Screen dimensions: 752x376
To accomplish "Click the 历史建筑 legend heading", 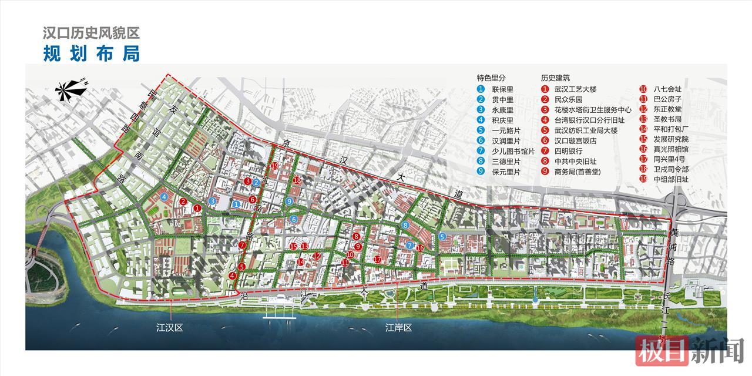I will [x=555, y=78].
